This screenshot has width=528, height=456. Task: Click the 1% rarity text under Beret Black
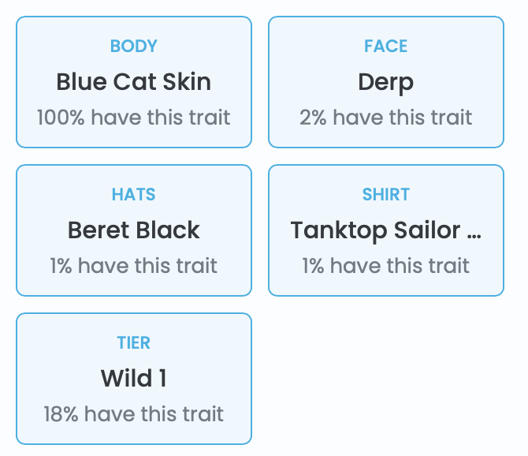pyautogui.click(x=134, y=266)
